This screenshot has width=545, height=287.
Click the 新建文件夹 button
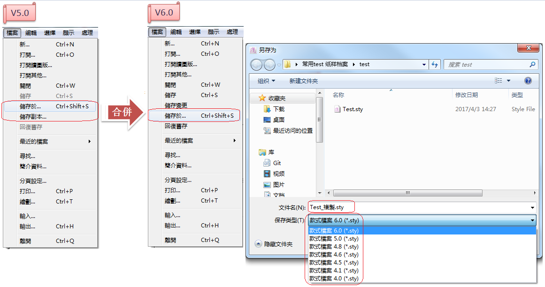303,81
